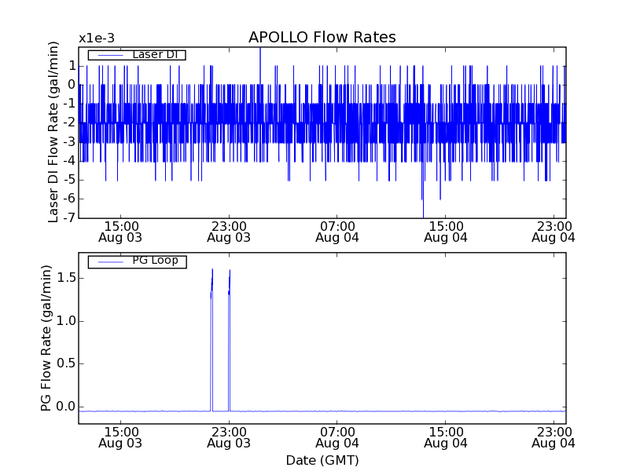
Task: Click the 'APOLLO Flow Rates' chart title
Action: [322, 37]
